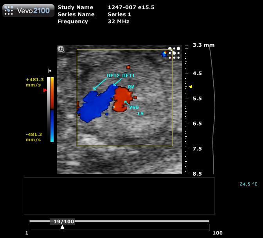Click the VSD annotation label
This screenshot has height=238, width=263.
134,107
